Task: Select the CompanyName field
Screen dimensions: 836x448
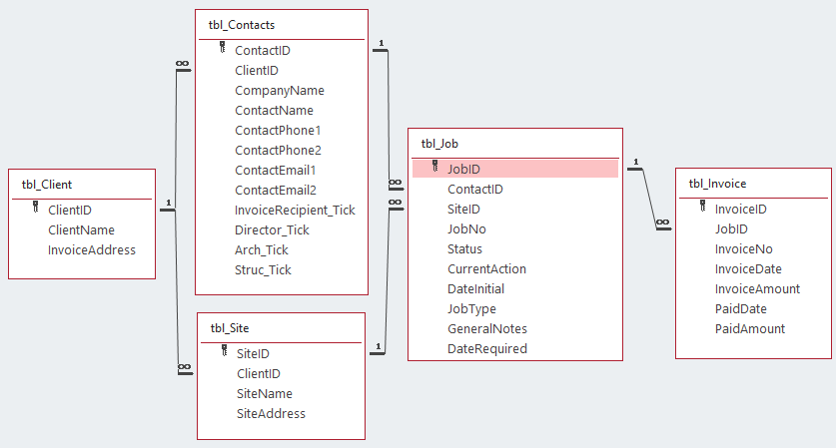Action: pos(280,90)
